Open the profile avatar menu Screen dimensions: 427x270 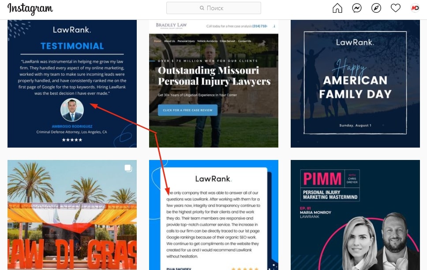[x=415, y=8]
